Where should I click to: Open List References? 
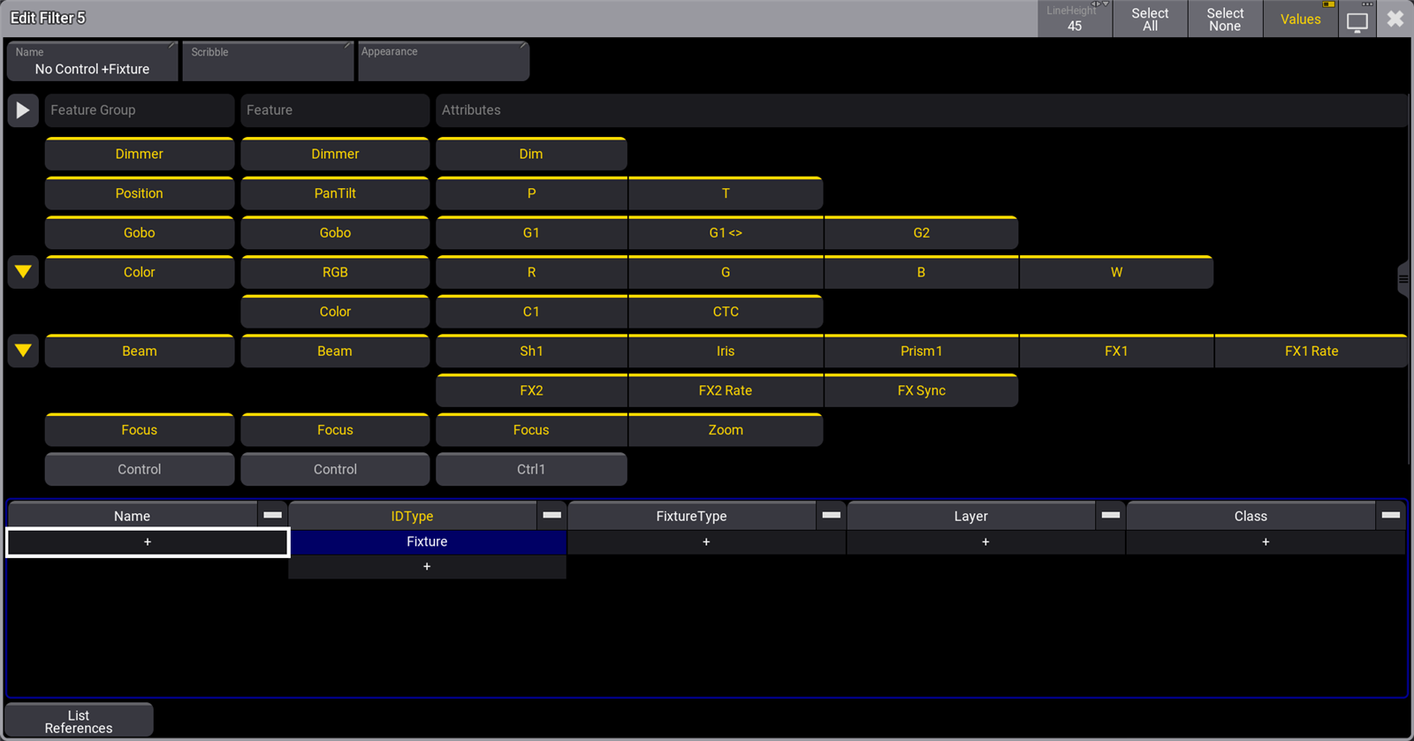tap(79, 721)
